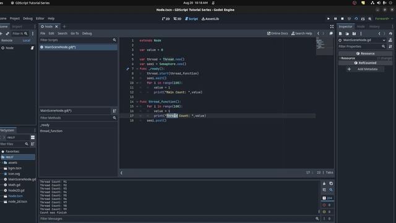This screenshot has width=396, height=223.
Task: Close the Node scene tab
Action: [x=56, y=27]
